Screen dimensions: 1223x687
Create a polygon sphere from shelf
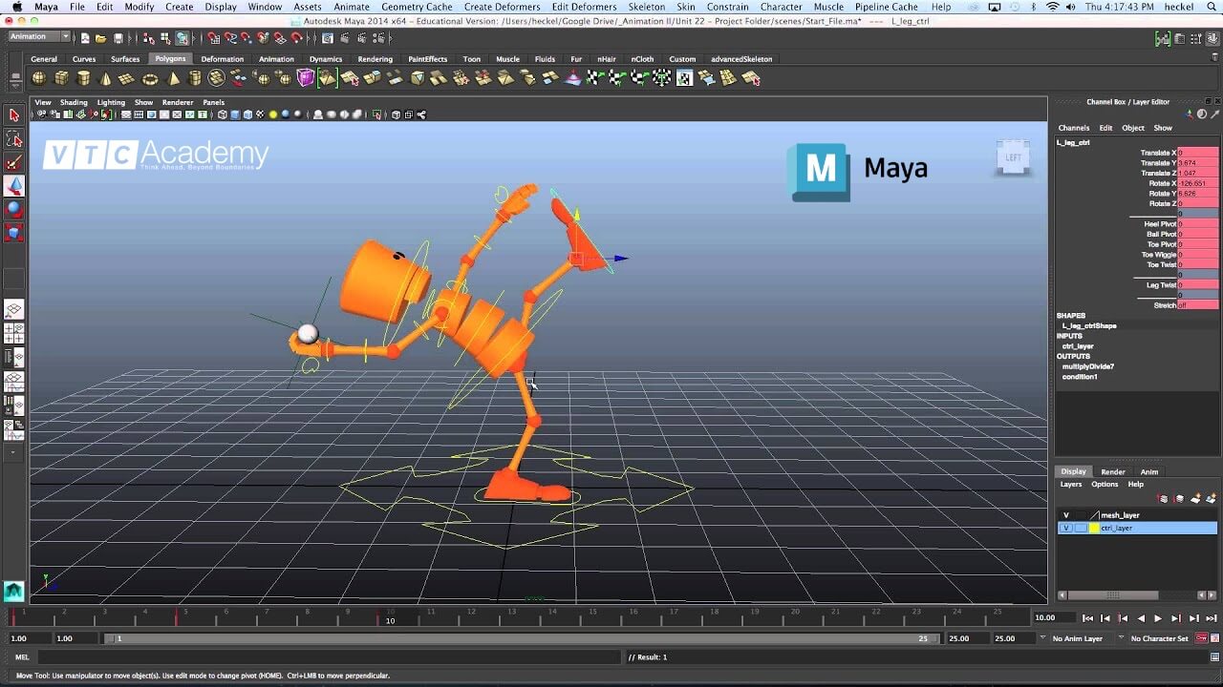[x=39, y=78]
